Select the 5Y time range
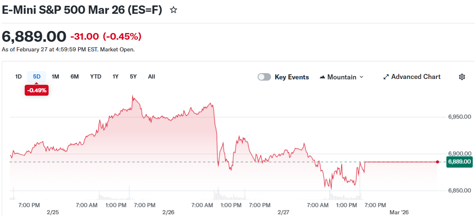Viewport: 475px width, 216px height. (133, 76)
